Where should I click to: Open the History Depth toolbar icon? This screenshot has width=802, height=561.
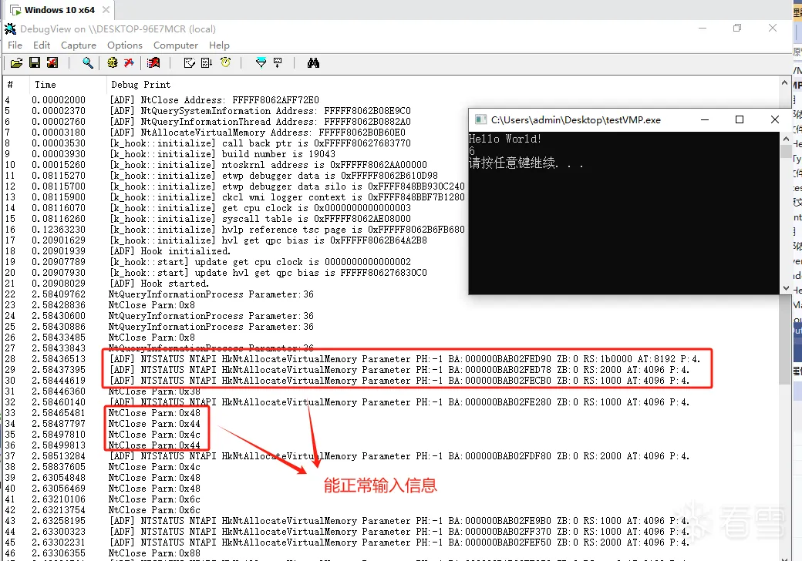(278, 63)
